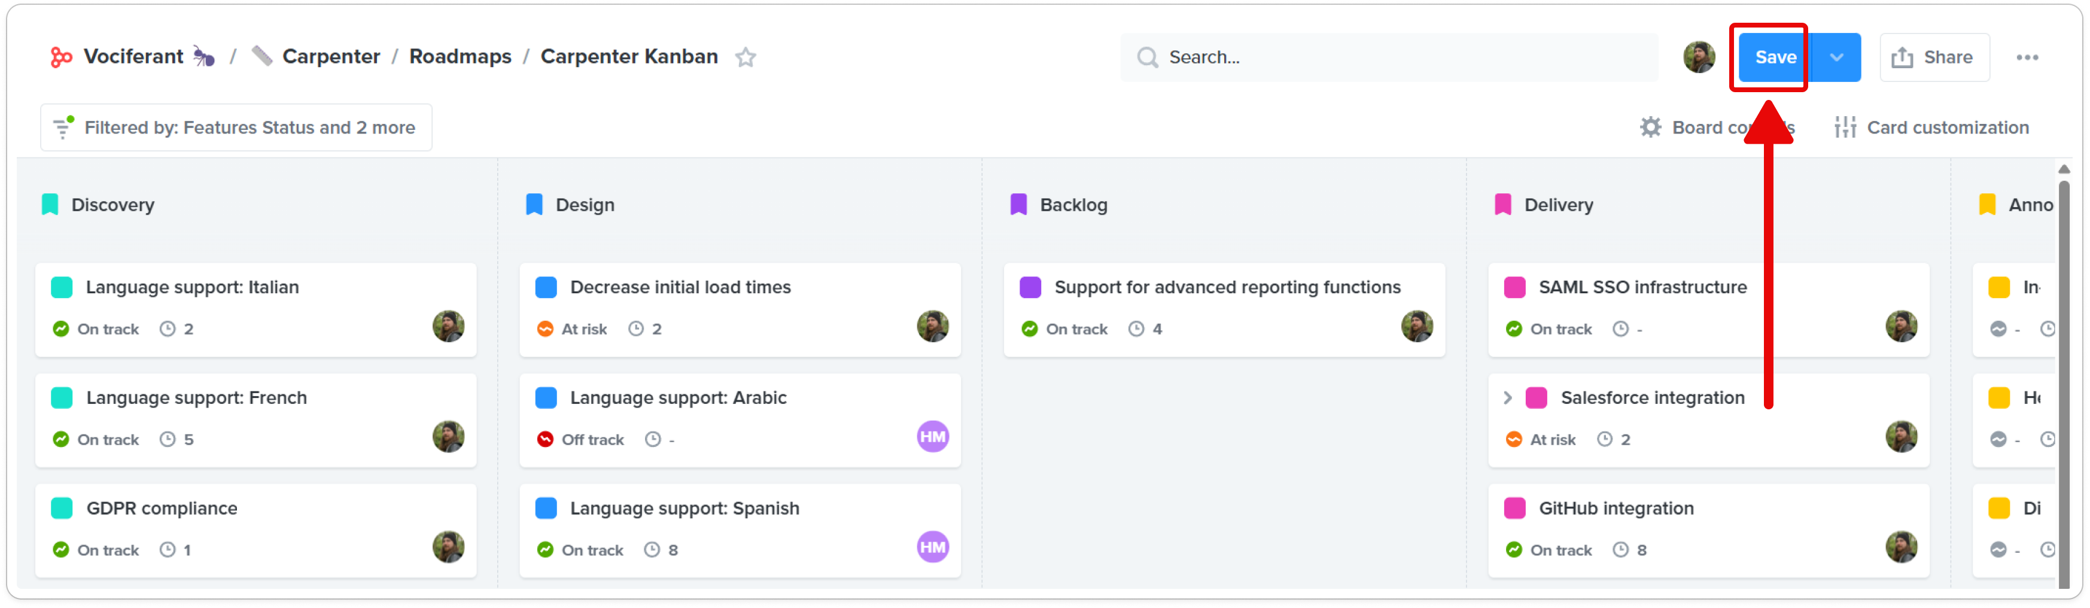Click the purple swatch on advanced reporting card

(1030, 287)
